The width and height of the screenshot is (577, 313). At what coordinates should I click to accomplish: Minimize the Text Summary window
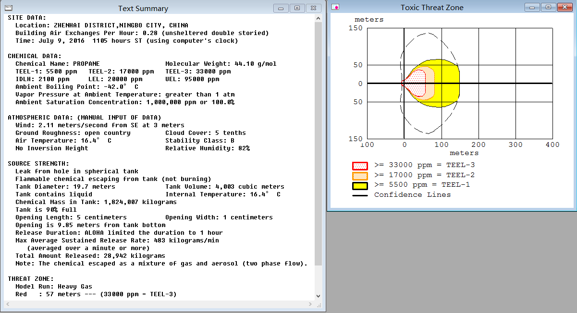coord(281,8)
